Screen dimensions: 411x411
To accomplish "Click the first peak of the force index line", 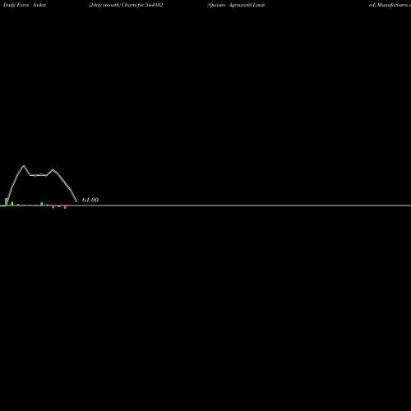I will coord(24,165).
